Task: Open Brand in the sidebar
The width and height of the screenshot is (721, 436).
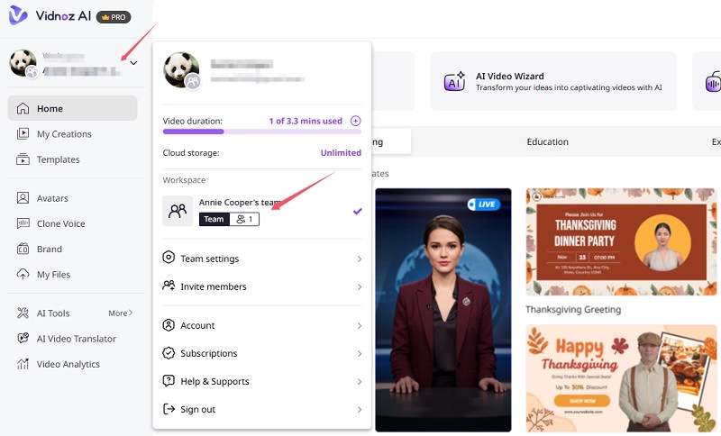Action: click(x=50, y=249)
